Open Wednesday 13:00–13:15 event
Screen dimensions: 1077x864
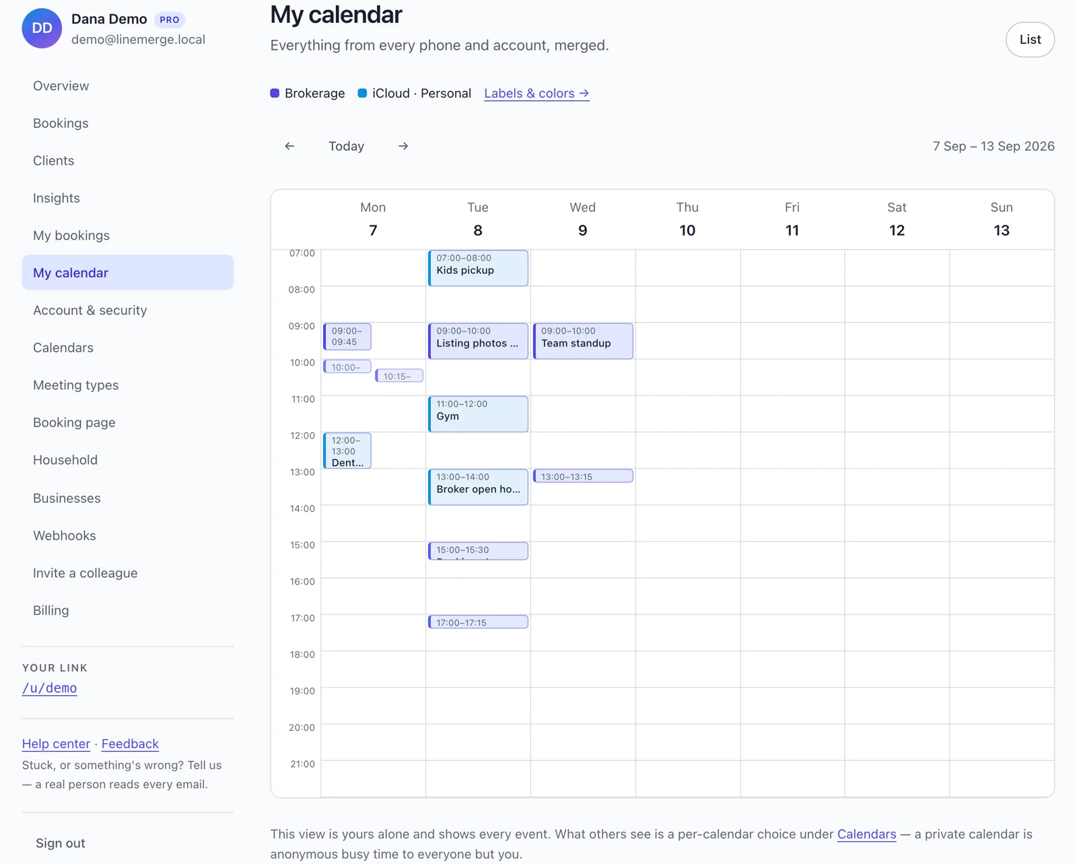point(583,476)
